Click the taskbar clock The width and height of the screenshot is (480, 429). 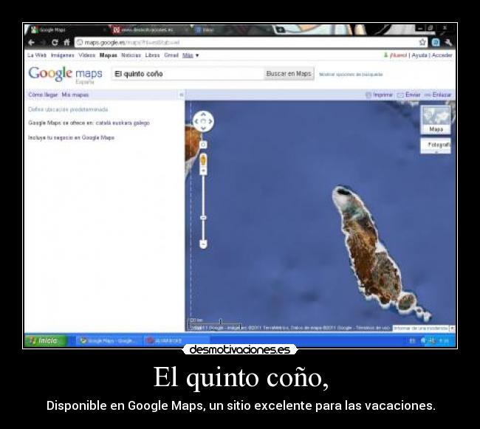444,340
